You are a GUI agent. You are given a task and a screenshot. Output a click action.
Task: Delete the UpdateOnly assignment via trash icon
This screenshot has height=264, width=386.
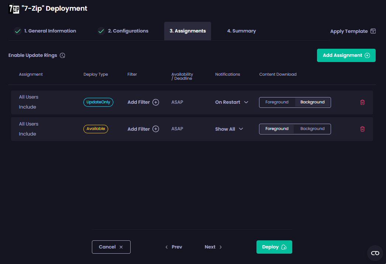pyautogui.click(x=362, y=102)
